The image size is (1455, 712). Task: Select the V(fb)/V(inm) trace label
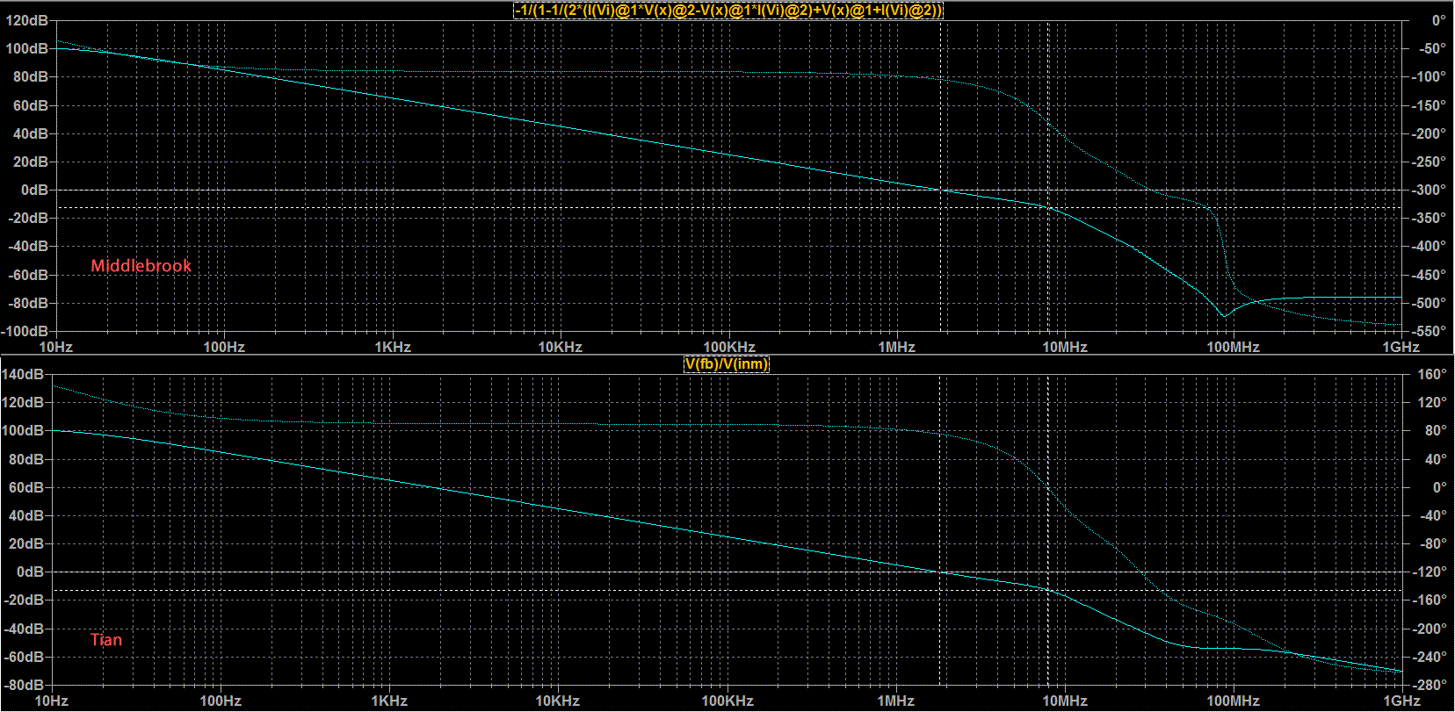pos(727,364)
